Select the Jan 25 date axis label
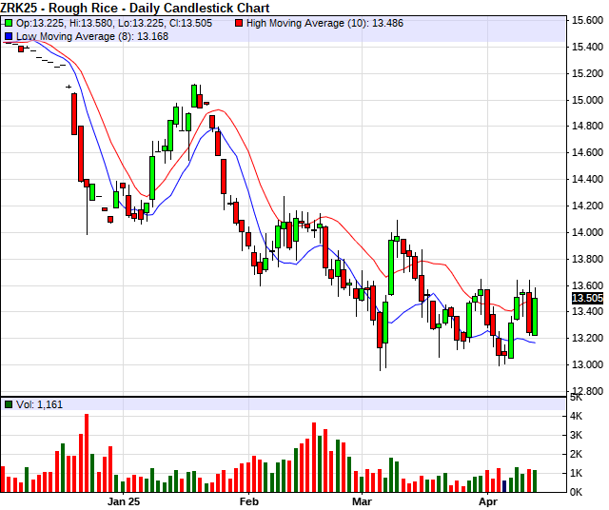609x510 pixels. pyautogui.click(x=124, y=500)
